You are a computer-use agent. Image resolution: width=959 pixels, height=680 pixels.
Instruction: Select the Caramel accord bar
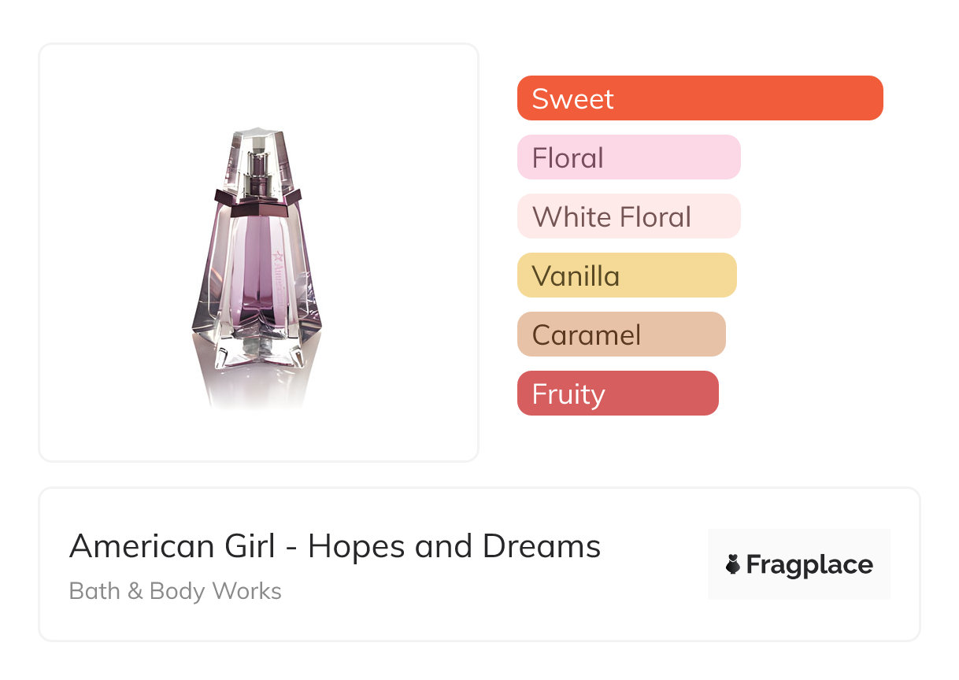coord(620,334)
